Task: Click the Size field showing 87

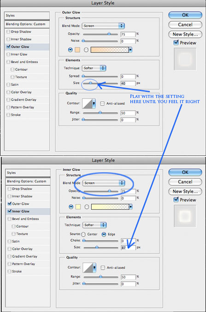Action: pos(128,248)
